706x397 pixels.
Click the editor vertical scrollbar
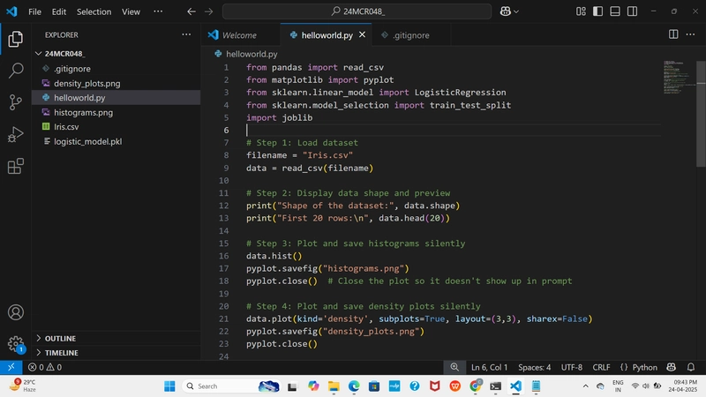701,114
